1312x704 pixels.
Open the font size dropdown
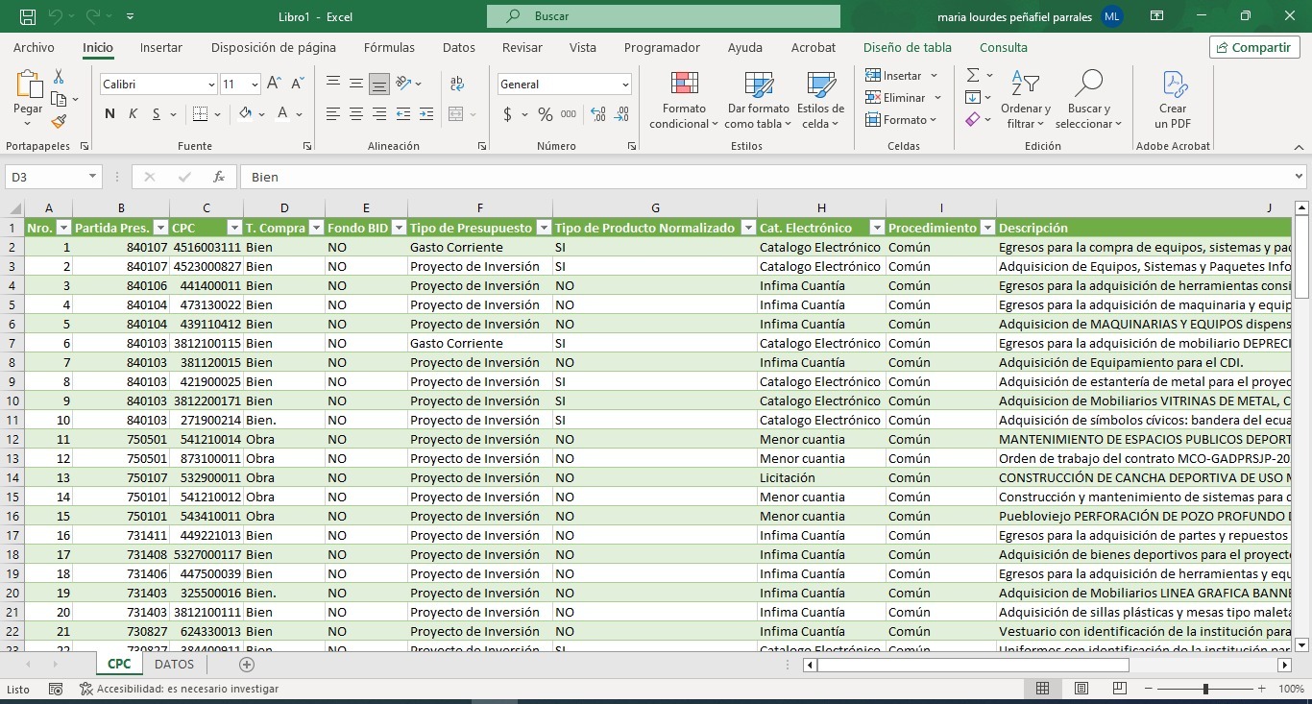click(x=255, y=85)
